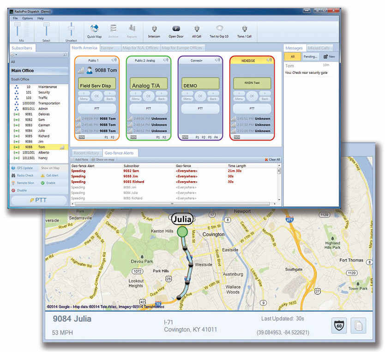This screenshot has width=385, height=352.
Task: Start an All Call broadcast
Action: (197, 32)
